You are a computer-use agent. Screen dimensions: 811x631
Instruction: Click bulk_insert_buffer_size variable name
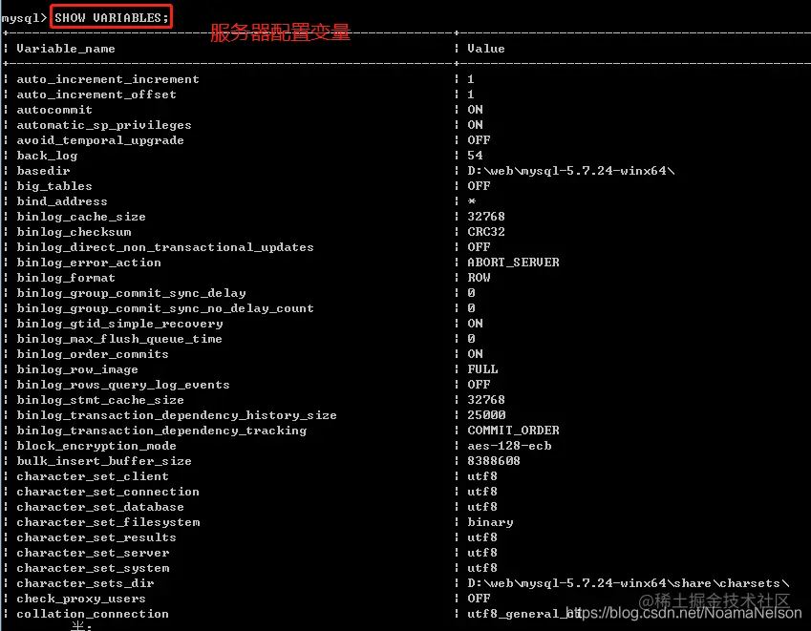coord(104,461)
